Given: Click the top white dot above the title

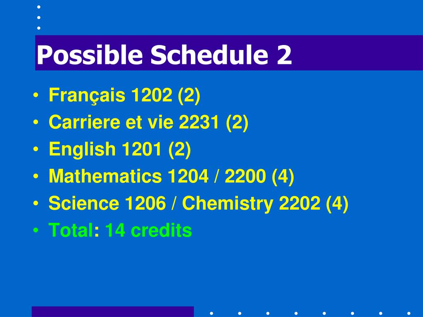Looking at the screenshot, I should pos(39,7).
